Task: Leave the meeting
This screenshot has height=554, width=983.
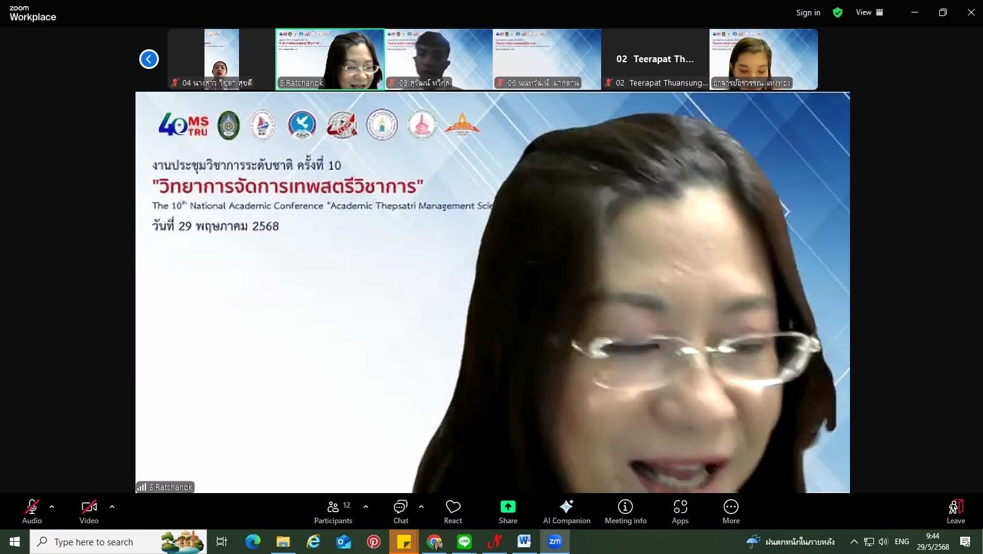Action: tap(955, 512)
